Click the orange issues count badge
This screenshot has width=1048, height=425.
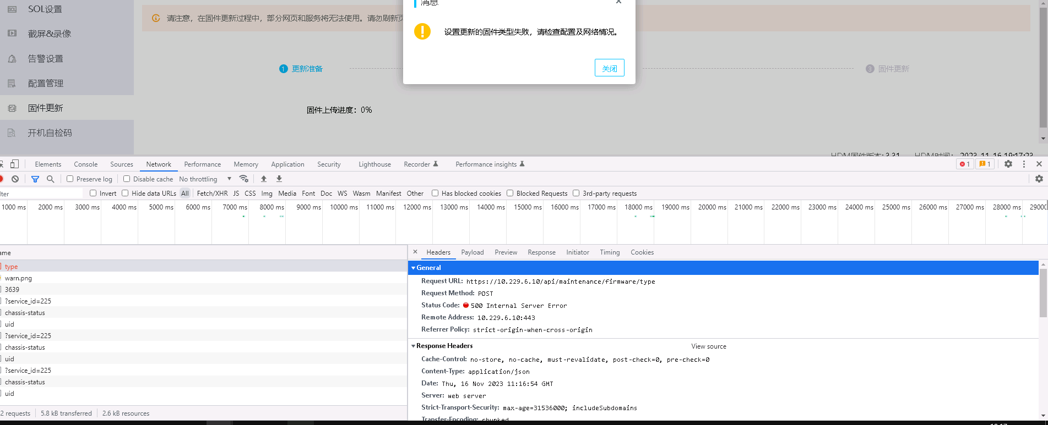tap(985, 164)
